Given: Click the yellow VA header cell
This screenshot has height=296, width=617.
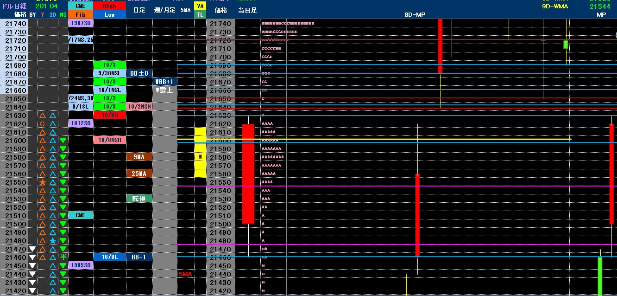Looking at the screenshot, I should point(200,6).
